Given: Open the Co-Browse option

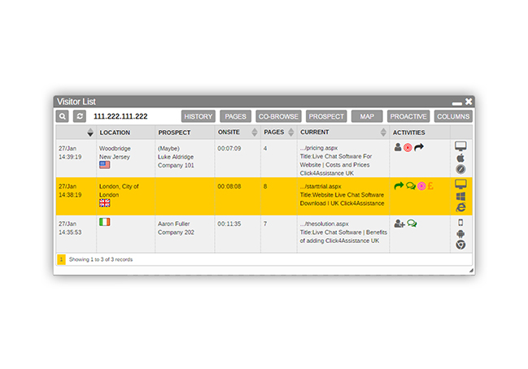Looking at the screenshot, I should point(278,116).
